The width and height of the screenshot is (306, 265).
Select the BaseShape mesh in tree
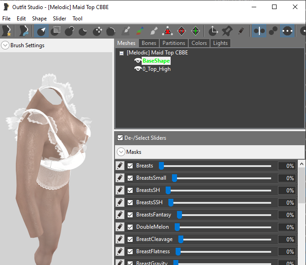[x=156, y=61]
